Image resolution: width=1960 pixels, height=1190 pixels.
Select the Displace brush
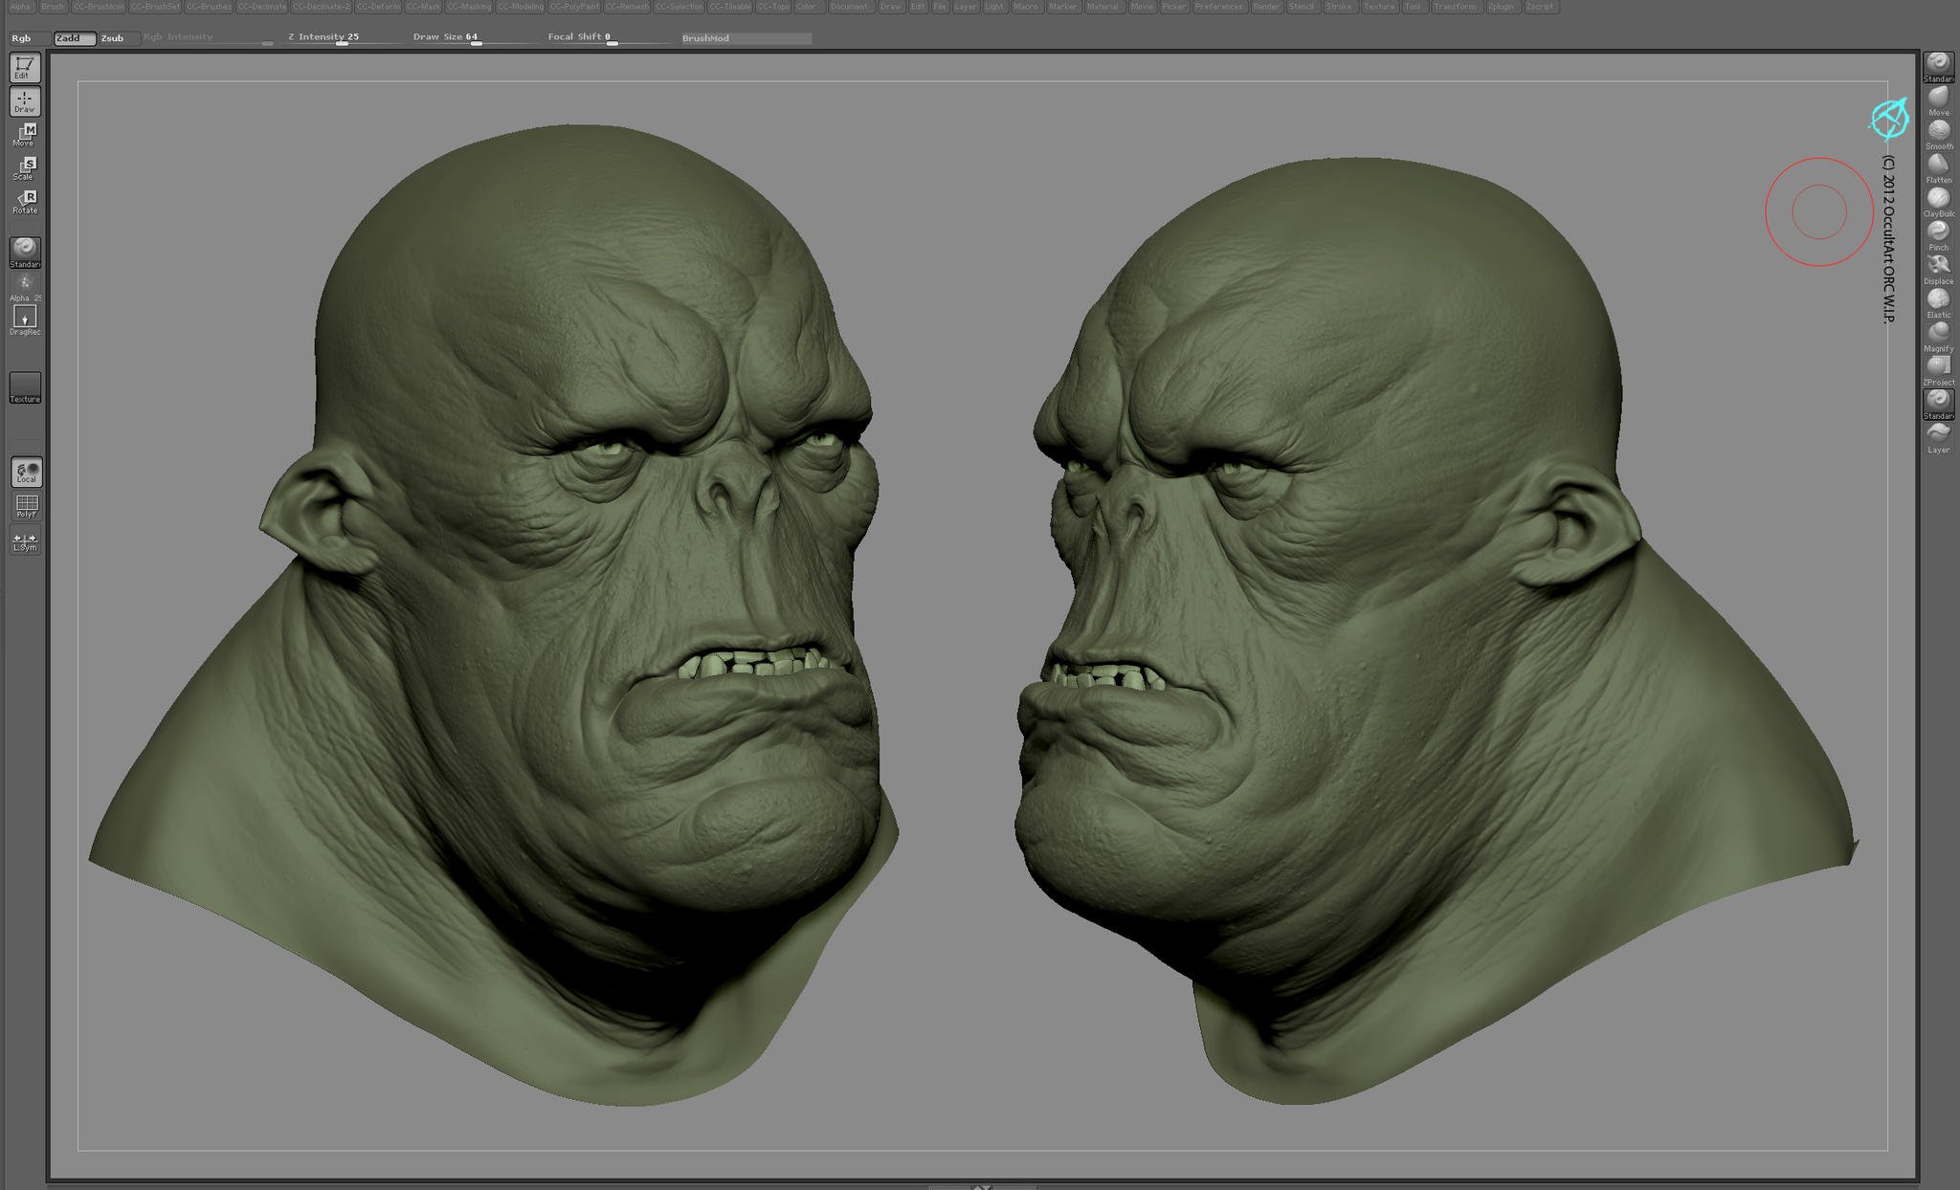[x=1938, y=268]
